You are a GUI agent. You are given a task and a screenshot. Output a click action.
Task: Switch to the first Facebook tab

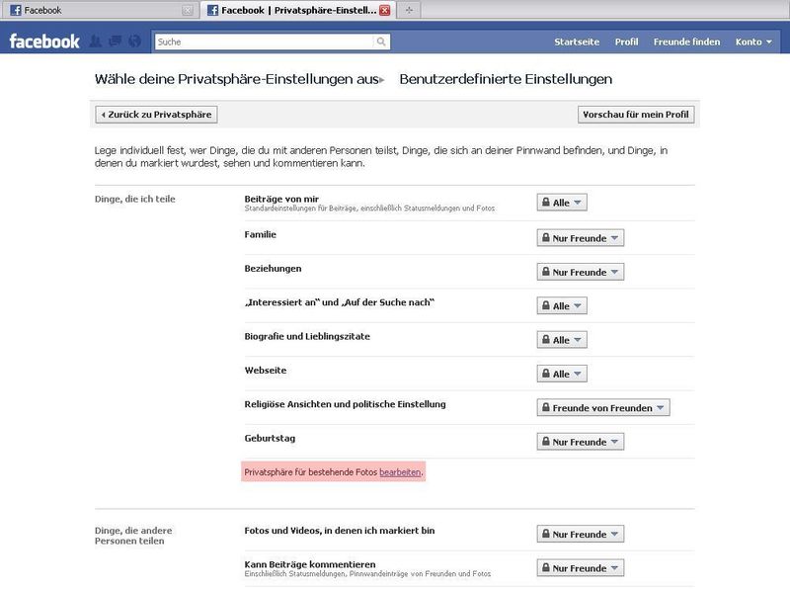[x=101, y=10]
